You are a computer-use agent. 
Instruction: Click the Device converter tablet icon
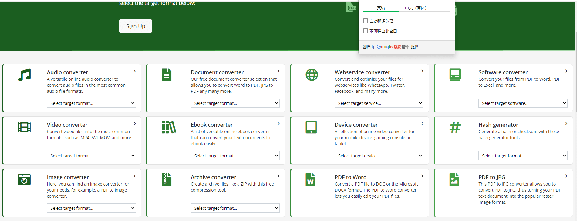point(311,127)
